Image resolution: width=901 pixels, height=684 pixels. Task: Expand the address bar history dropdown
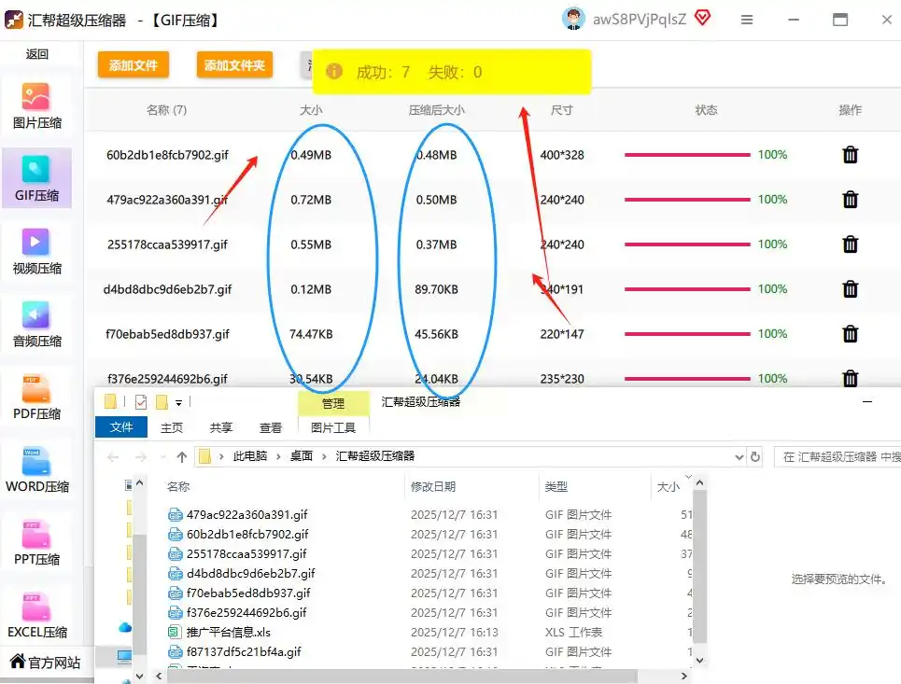coord(739,457)
